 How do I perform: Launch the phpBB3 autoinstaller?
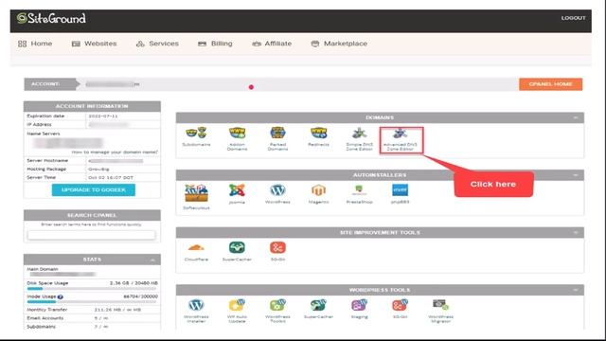click(x=400, y=193)
